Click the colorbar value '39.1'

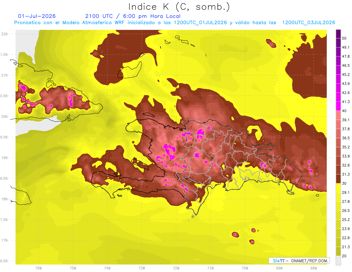(x=346, y=120)
